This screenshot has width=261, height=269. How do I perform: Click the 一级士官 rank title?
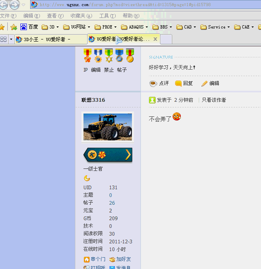coord(93,169)
